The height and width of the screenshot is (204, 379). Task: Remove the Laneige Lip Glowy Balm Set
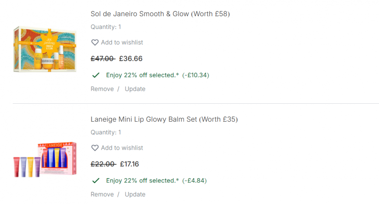102,194
